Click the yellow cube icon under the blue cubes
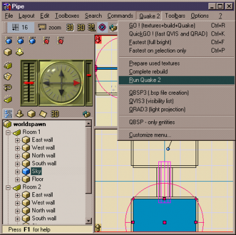 [x=8, y=52]
